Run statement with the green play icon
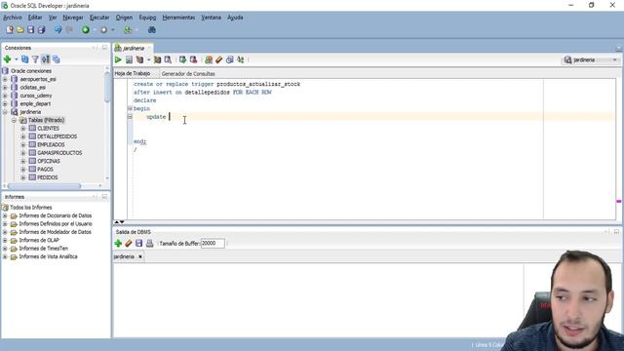Viewport: 624px width, 351px height. tap(118, 59)
